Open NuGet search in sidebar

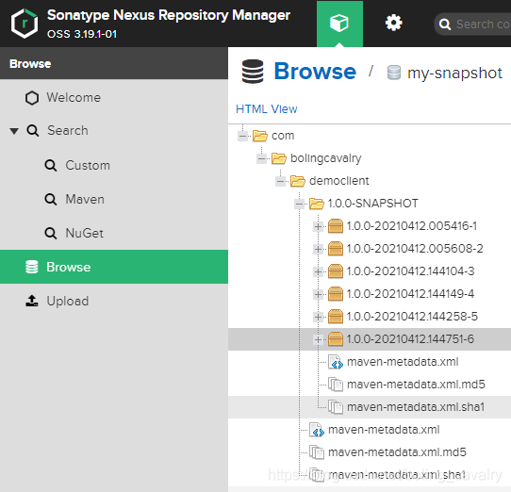coord(114,233)
